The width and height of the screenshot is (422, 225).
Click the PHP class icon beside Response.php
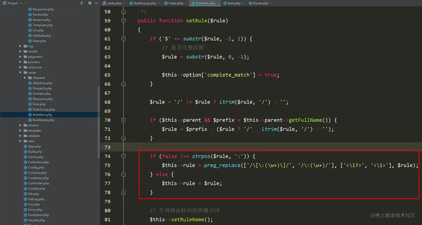tap(30, 9)
